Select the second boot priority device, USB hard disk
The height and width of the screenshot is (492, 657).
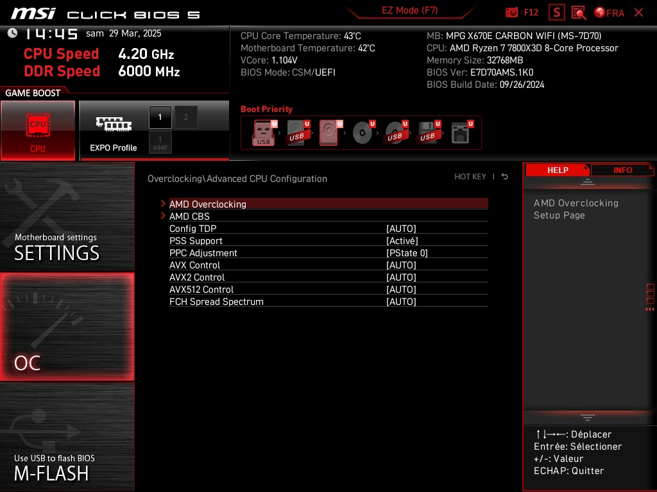pos(297,133)
